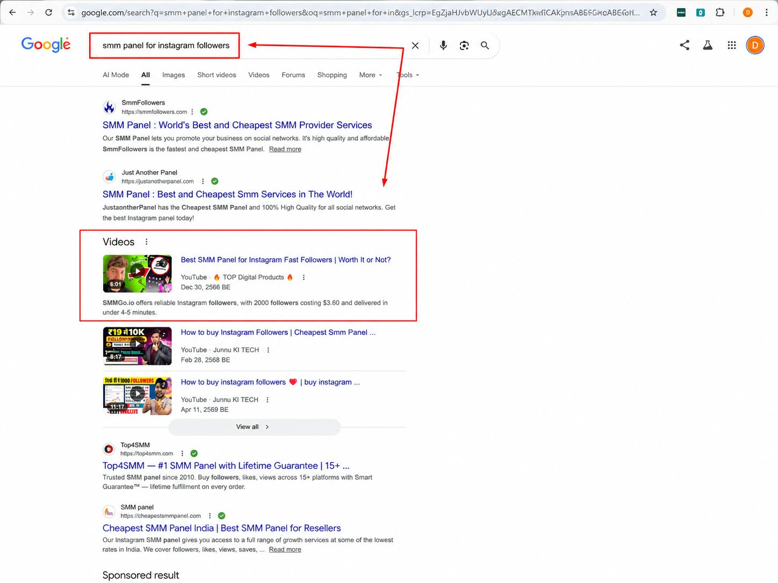Share results using the share icon
The width and height of the screenshot is (778, 583).
(685, 45)
